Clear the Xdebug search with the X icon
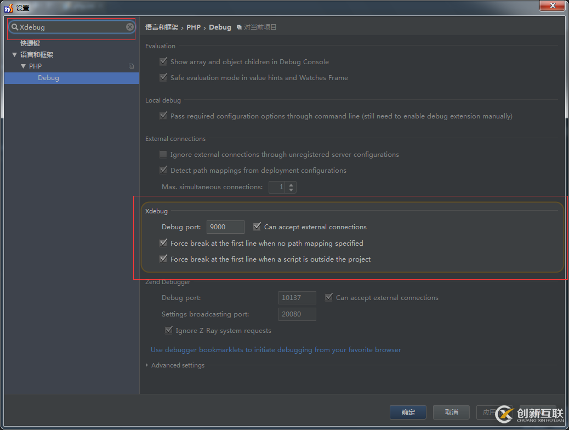This screenshot has width=569, height=430. click(129, 26)
